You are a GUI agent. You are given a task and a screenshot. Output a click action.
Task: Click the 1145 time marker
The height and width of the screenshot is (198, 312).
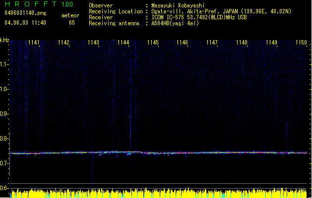(153, 43)
